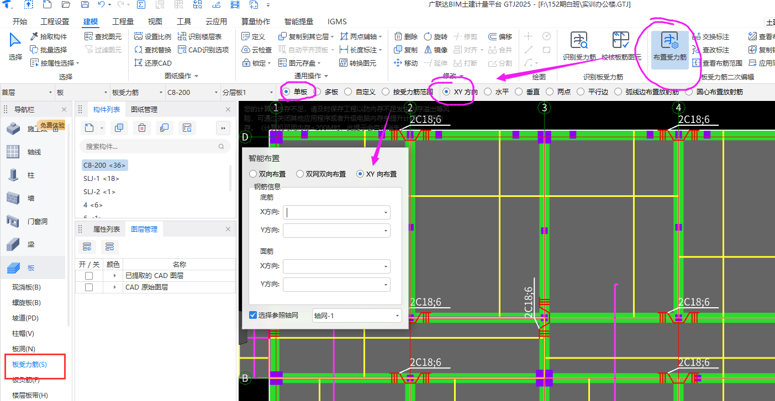Select 多板 radio option
775x401 pixels.
pos(326,92)
